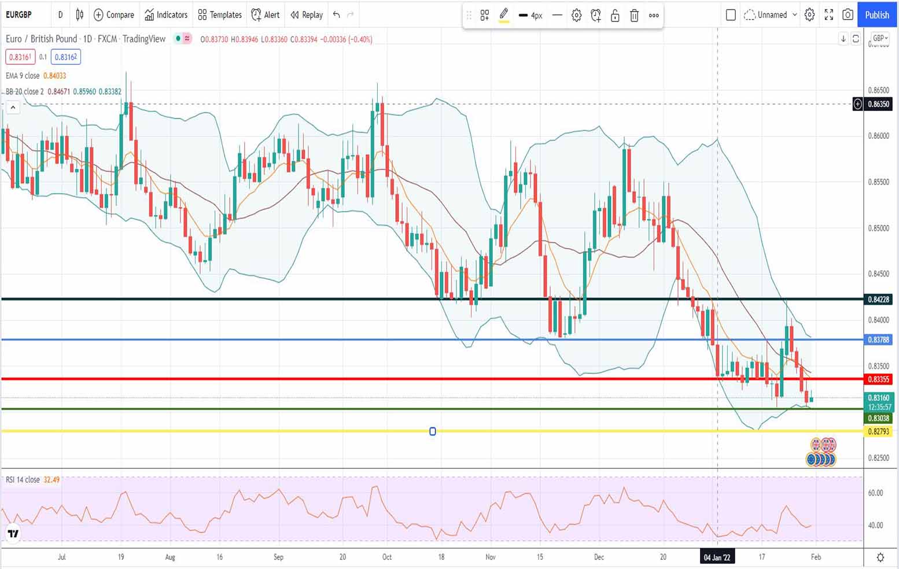899x569 pixels.
Task: Delete the selected drawing with trash icon
Action: (x=634, y=16)
